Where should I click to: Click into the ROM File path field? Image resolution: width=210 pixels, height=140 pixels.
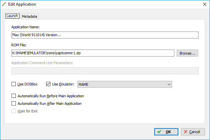click(93, 53)
